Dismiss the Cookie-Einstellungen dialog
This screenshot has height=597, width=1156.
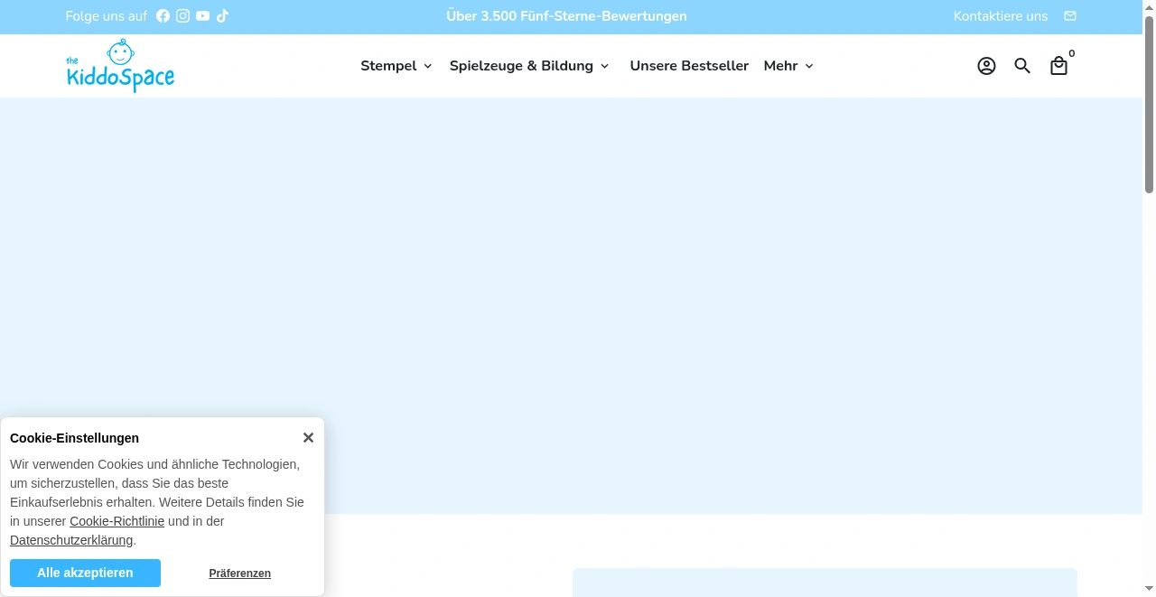click(308, 437)
